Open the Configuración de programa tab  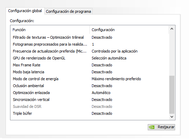tap(68, 11)
